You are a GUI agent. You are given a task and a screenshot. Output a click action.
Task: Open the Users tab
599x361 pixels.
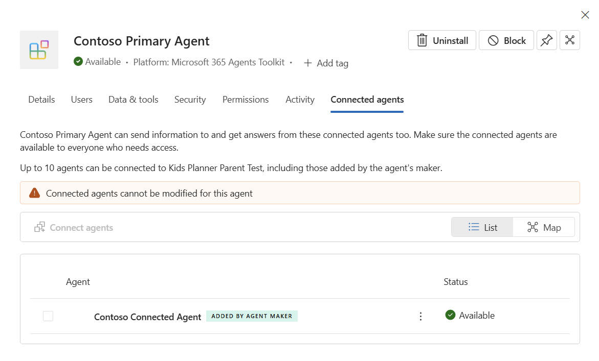(82, 100)
